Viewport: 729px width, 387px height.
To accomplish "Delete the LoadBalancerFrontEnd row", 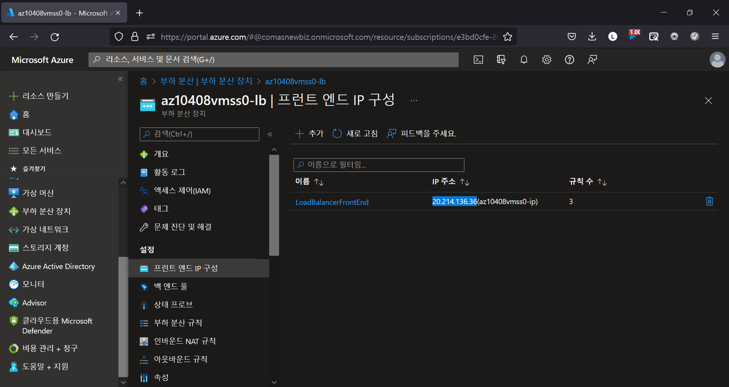I will pyautogui.click(x=709, y=201).
